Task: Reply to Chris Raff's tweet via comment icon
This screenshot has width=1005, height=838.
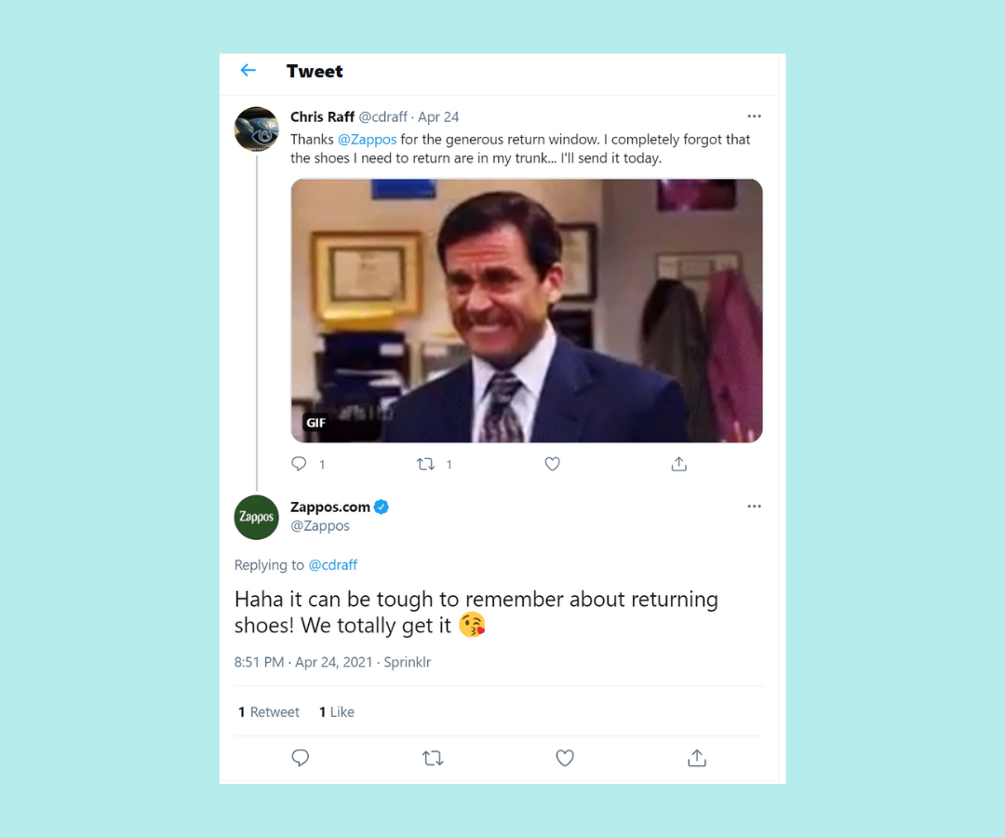Action: coord(299,464)
